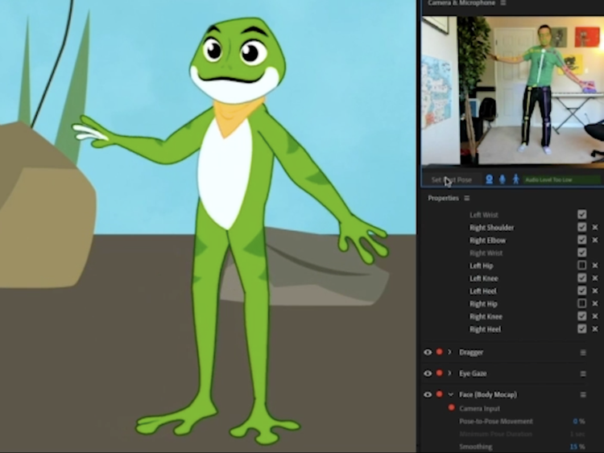
Task: Select the Left Heel row label
Action: point(483,291)
